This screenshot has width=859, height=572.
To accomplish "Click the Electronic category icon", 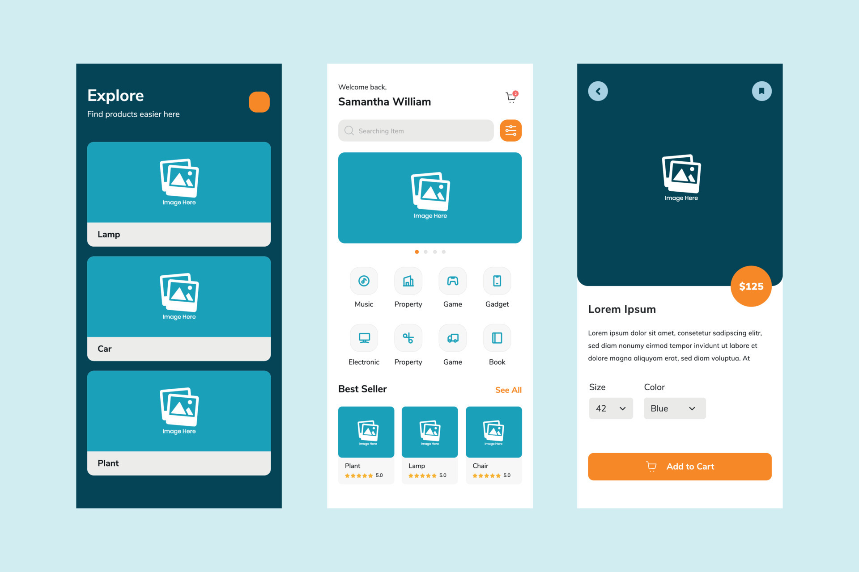I will (363, 338).
